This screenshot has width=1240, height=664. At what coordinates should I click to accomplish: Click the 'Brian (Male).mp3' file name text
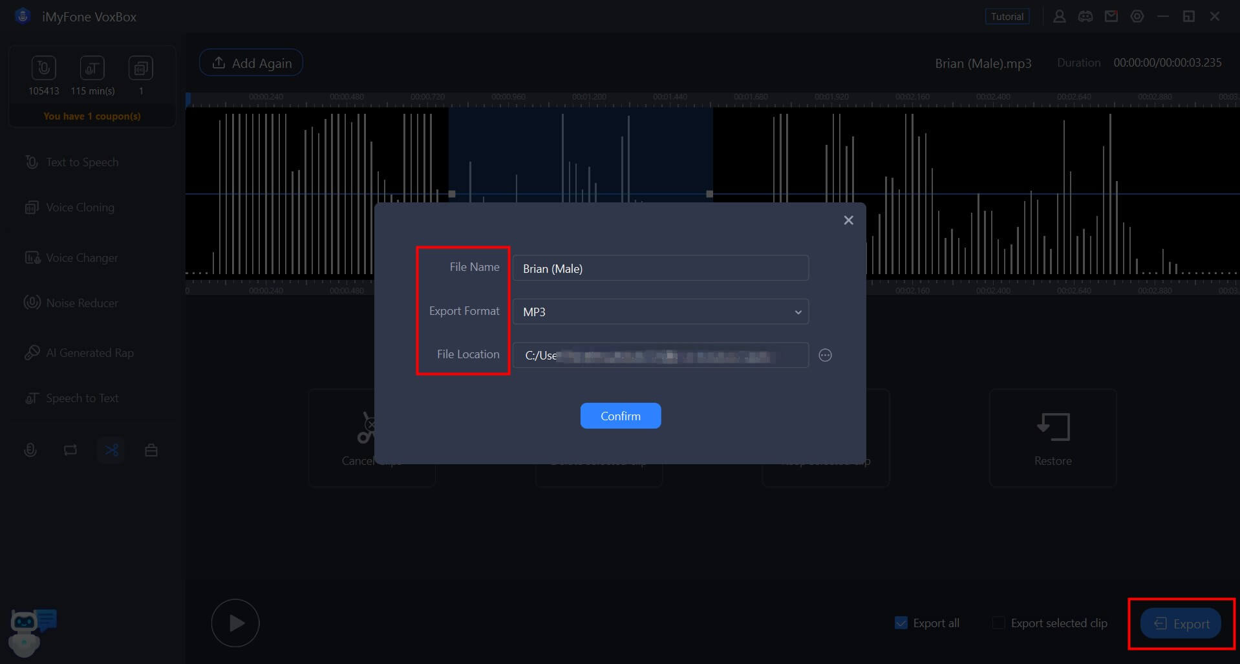983,63
